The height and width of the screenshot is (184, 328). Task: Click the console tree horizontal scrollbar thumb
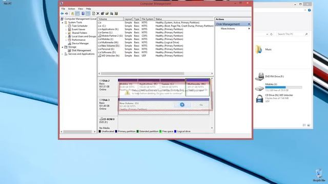tap(77, 132)
